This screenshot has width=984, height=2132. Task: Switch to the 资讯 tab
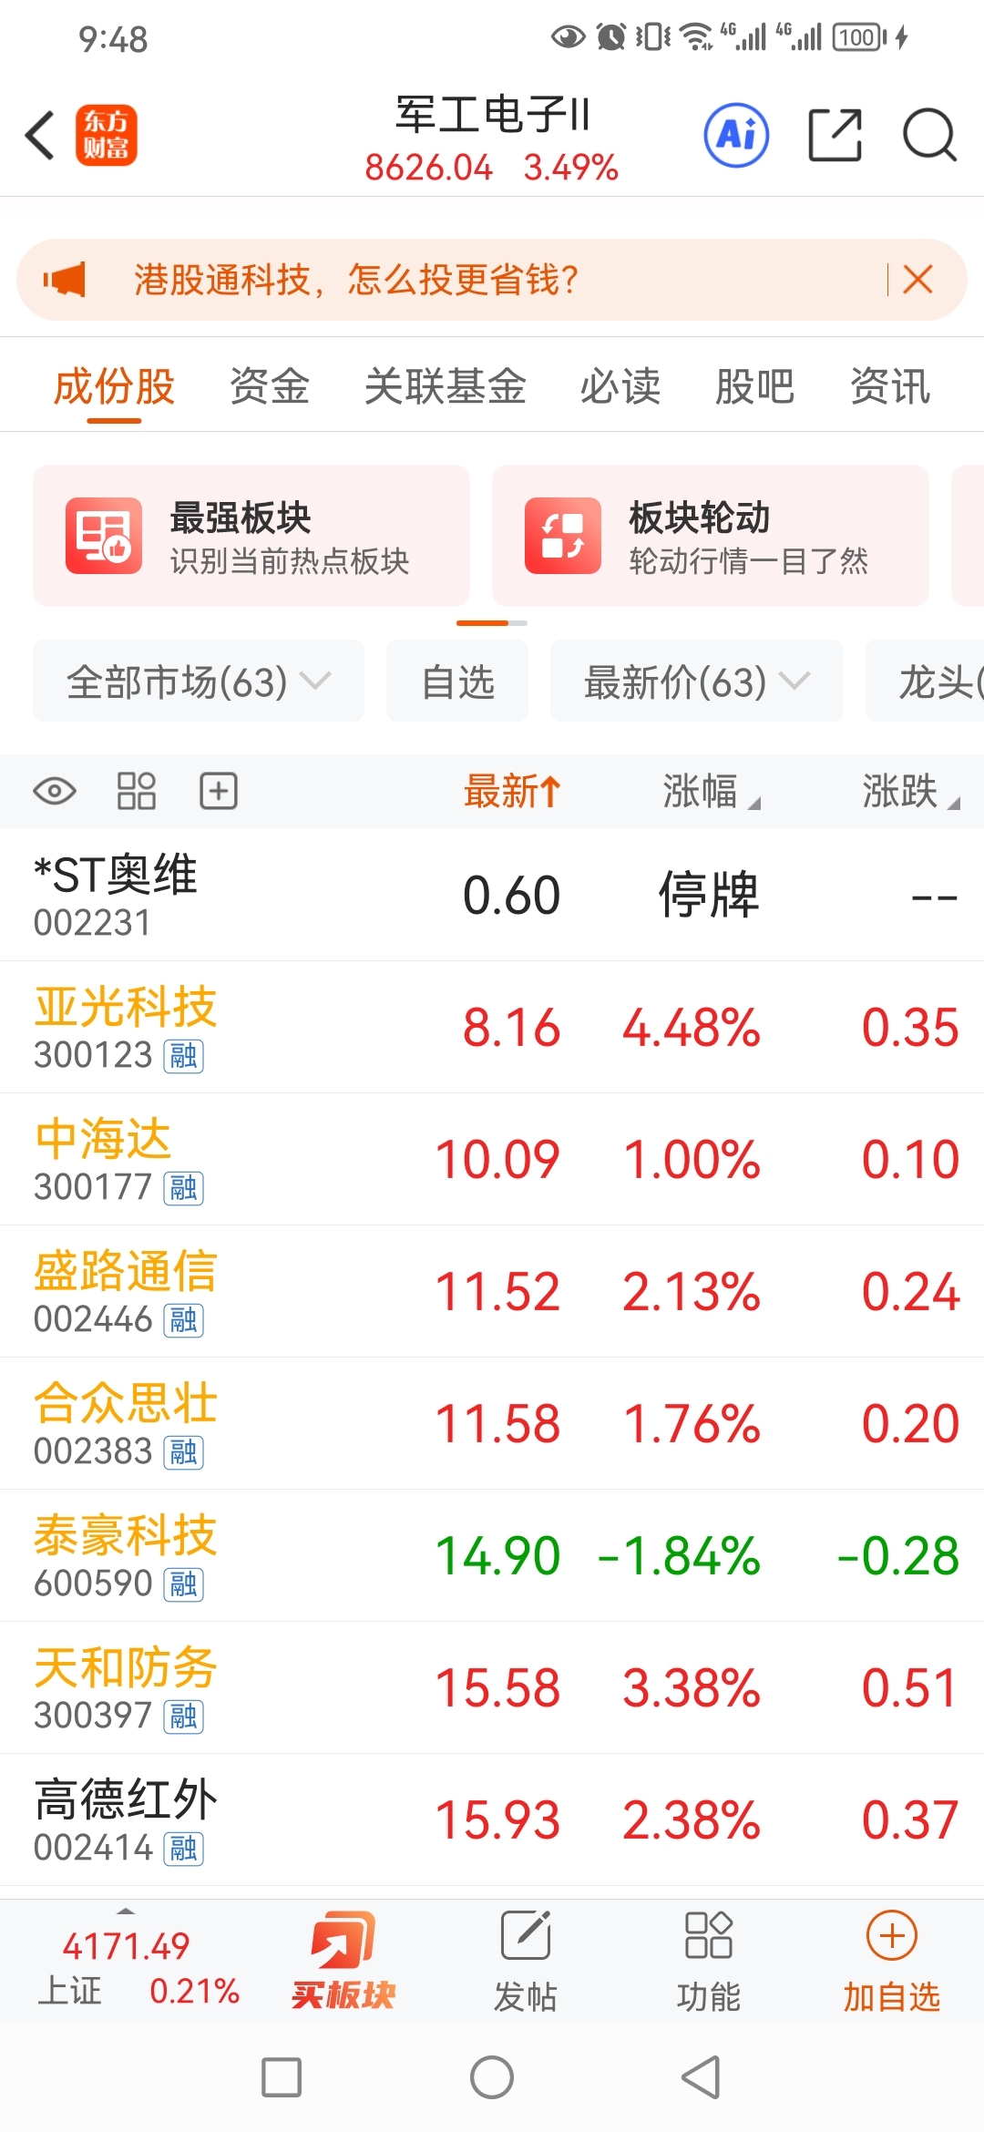pyautogui.click(x=890, y=386)
